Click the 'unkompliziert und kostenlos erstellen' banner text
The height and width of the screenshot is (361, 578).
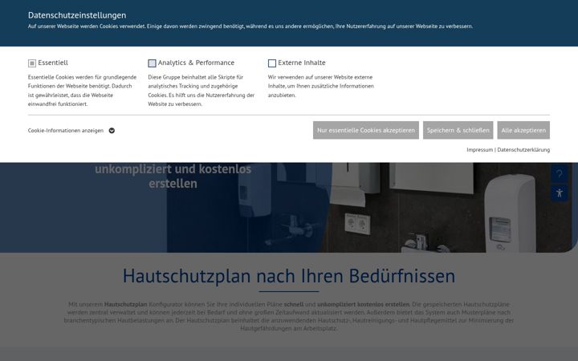click(x=173, y=176)
